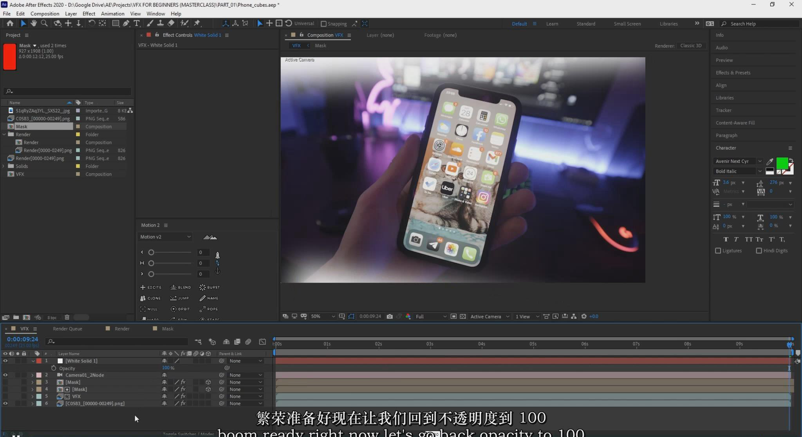Open the Motion v2 dropdown
The height and width of the screenshot is (437, 802).
(165, 237)
